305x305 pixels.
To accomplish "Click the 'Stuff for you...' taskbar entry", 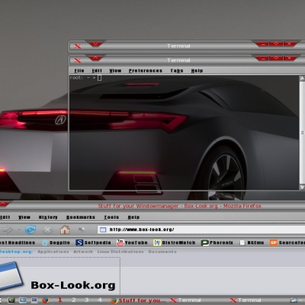I will point(138,300).
